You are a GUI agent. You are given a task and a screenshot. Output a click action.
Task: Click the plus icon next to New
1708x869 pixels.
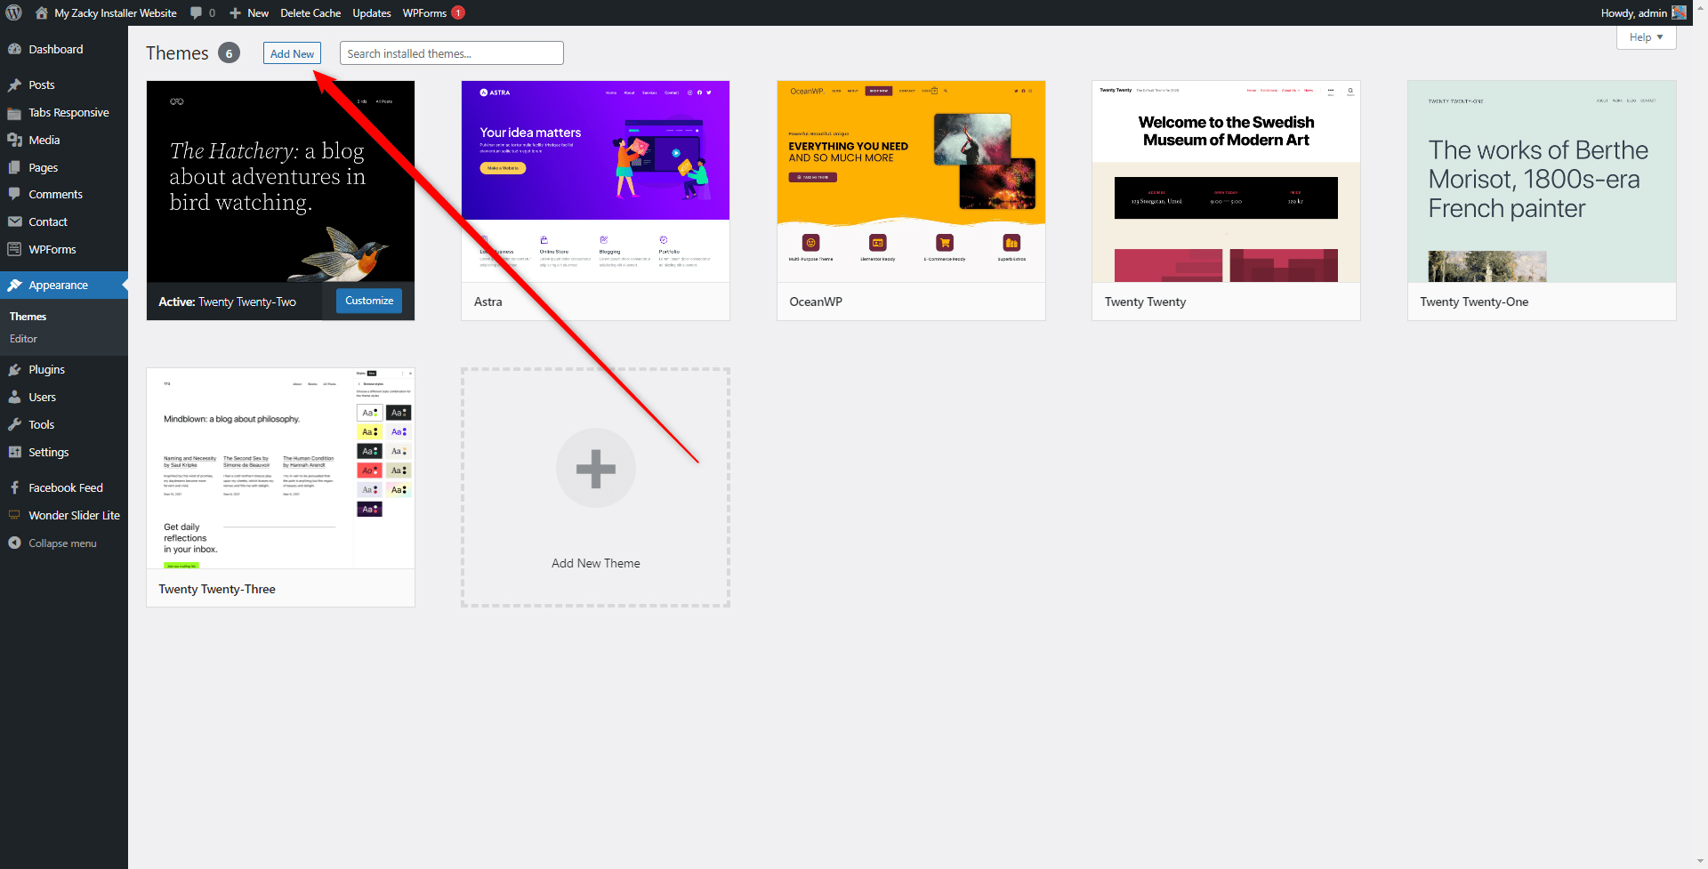(235, 13)
